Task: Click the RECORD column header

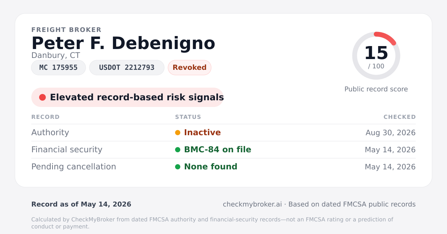Action: pos(45,117)
